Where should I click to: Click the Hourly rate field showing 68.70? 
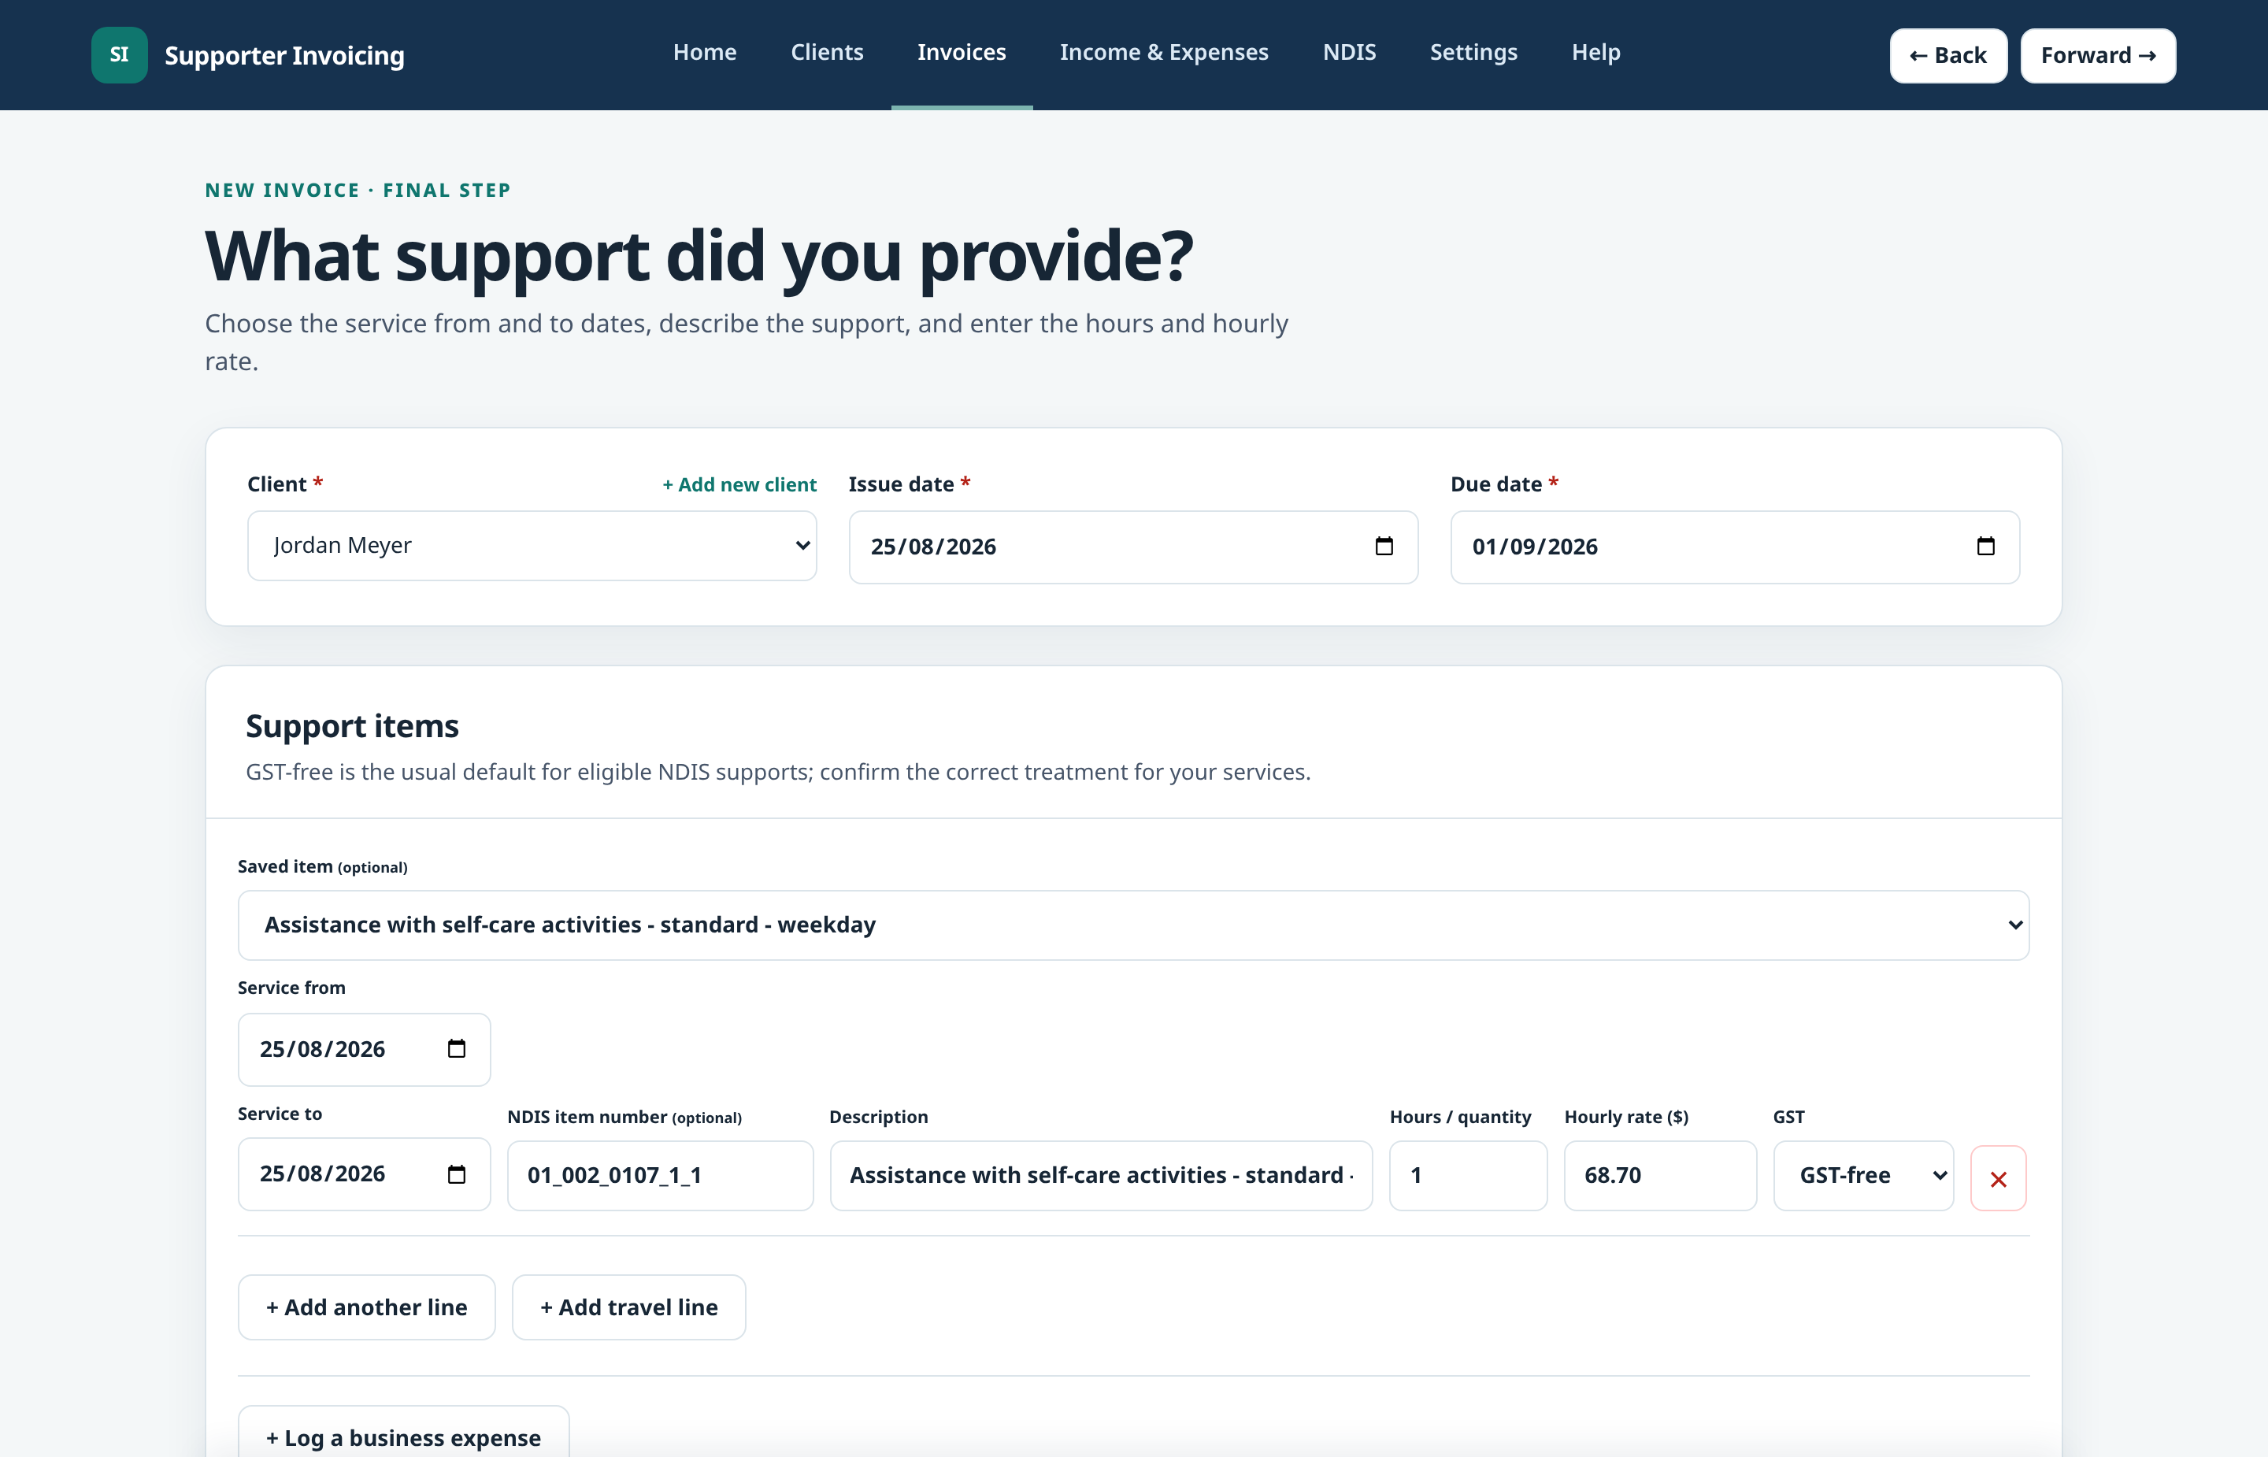1660,1175
